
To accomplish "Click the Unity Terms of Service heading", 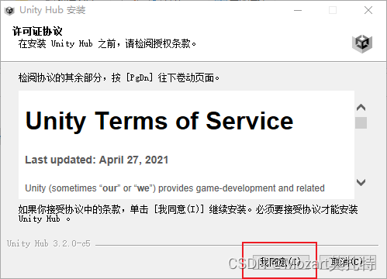I will [x=159, y=121].
